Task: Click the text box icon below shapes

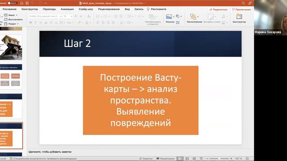Action: [x=178, y=23]
